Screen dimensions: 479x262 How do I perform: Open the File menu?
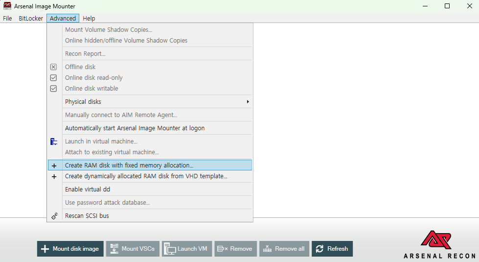7,18
